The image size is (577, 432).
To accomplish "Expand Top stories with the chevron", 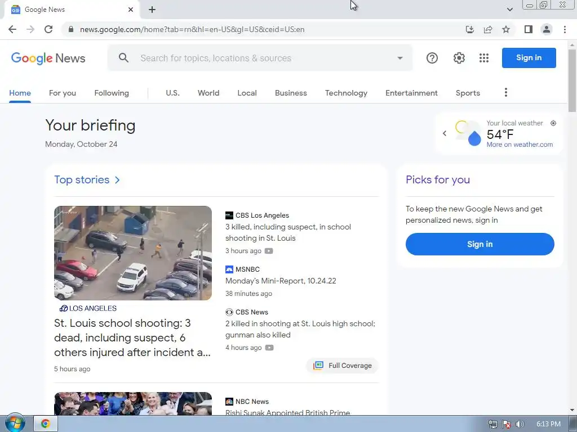I will [x=117, y=180].
